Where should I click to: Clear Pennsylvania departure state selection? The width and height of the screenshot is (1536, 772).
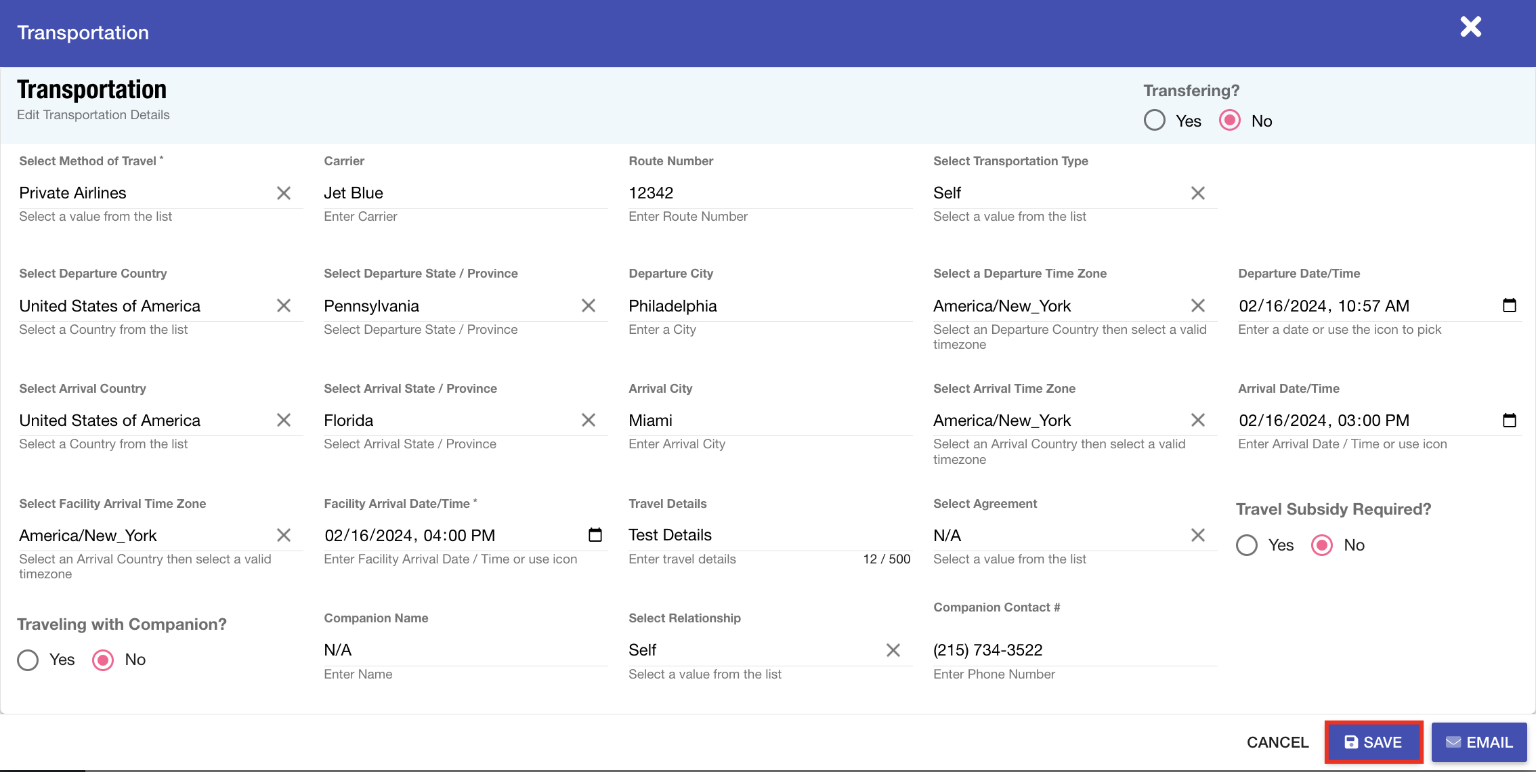[589, 306]
